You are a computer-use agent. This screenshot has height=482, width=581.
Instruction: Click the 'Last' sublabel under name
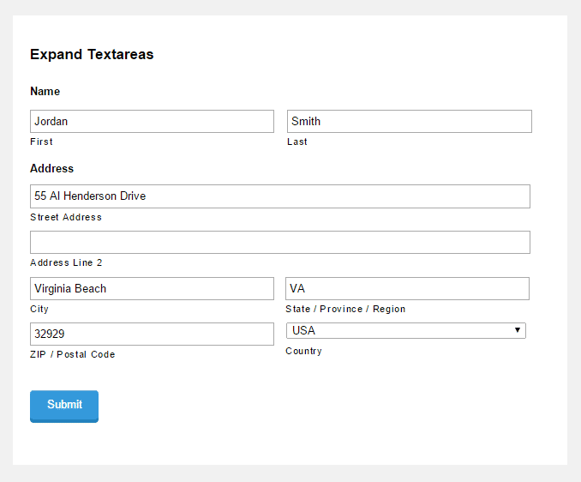[x=297, y=142]
